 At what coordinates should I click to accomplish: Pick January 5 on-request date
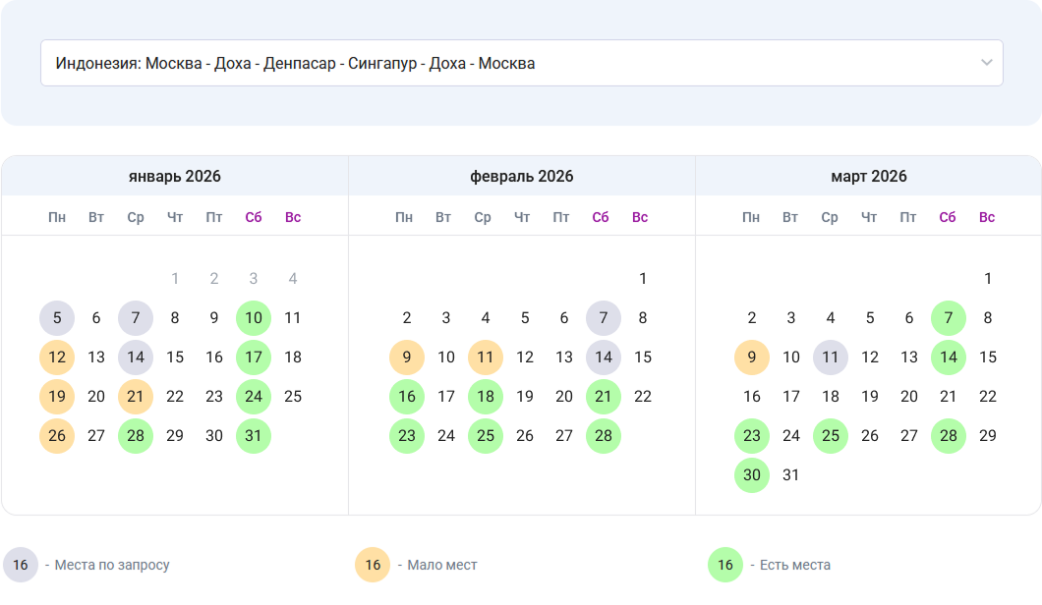coord(57,318)
